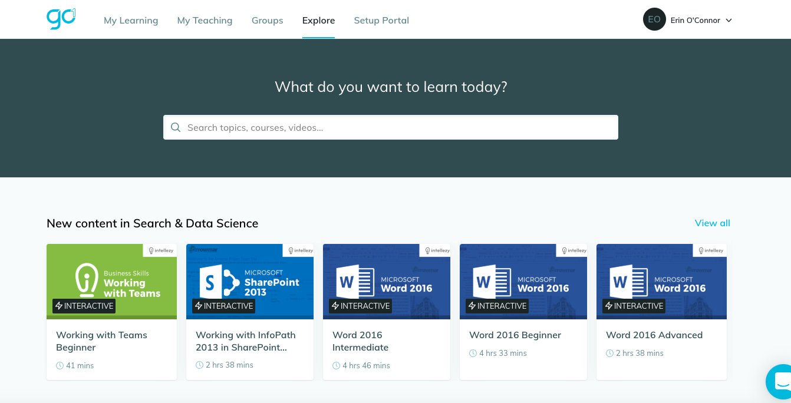Click INTERACTIVE badge on SharePoint 2013 card
The image size is (791, 403).
(x=223, y=306)
